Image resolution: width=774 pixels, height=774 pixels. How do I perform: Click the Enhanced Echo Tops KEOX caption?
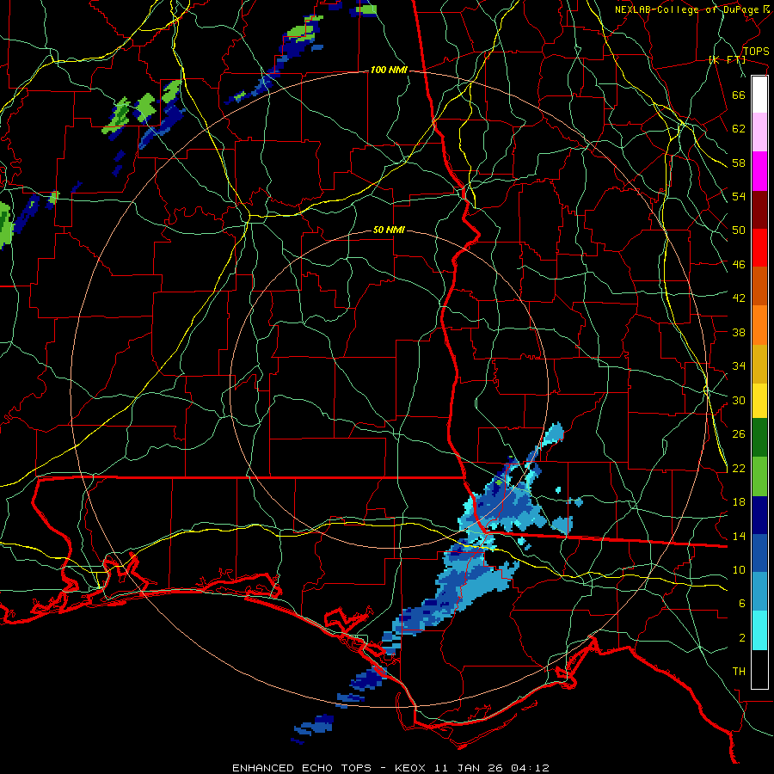coord(390,768)
